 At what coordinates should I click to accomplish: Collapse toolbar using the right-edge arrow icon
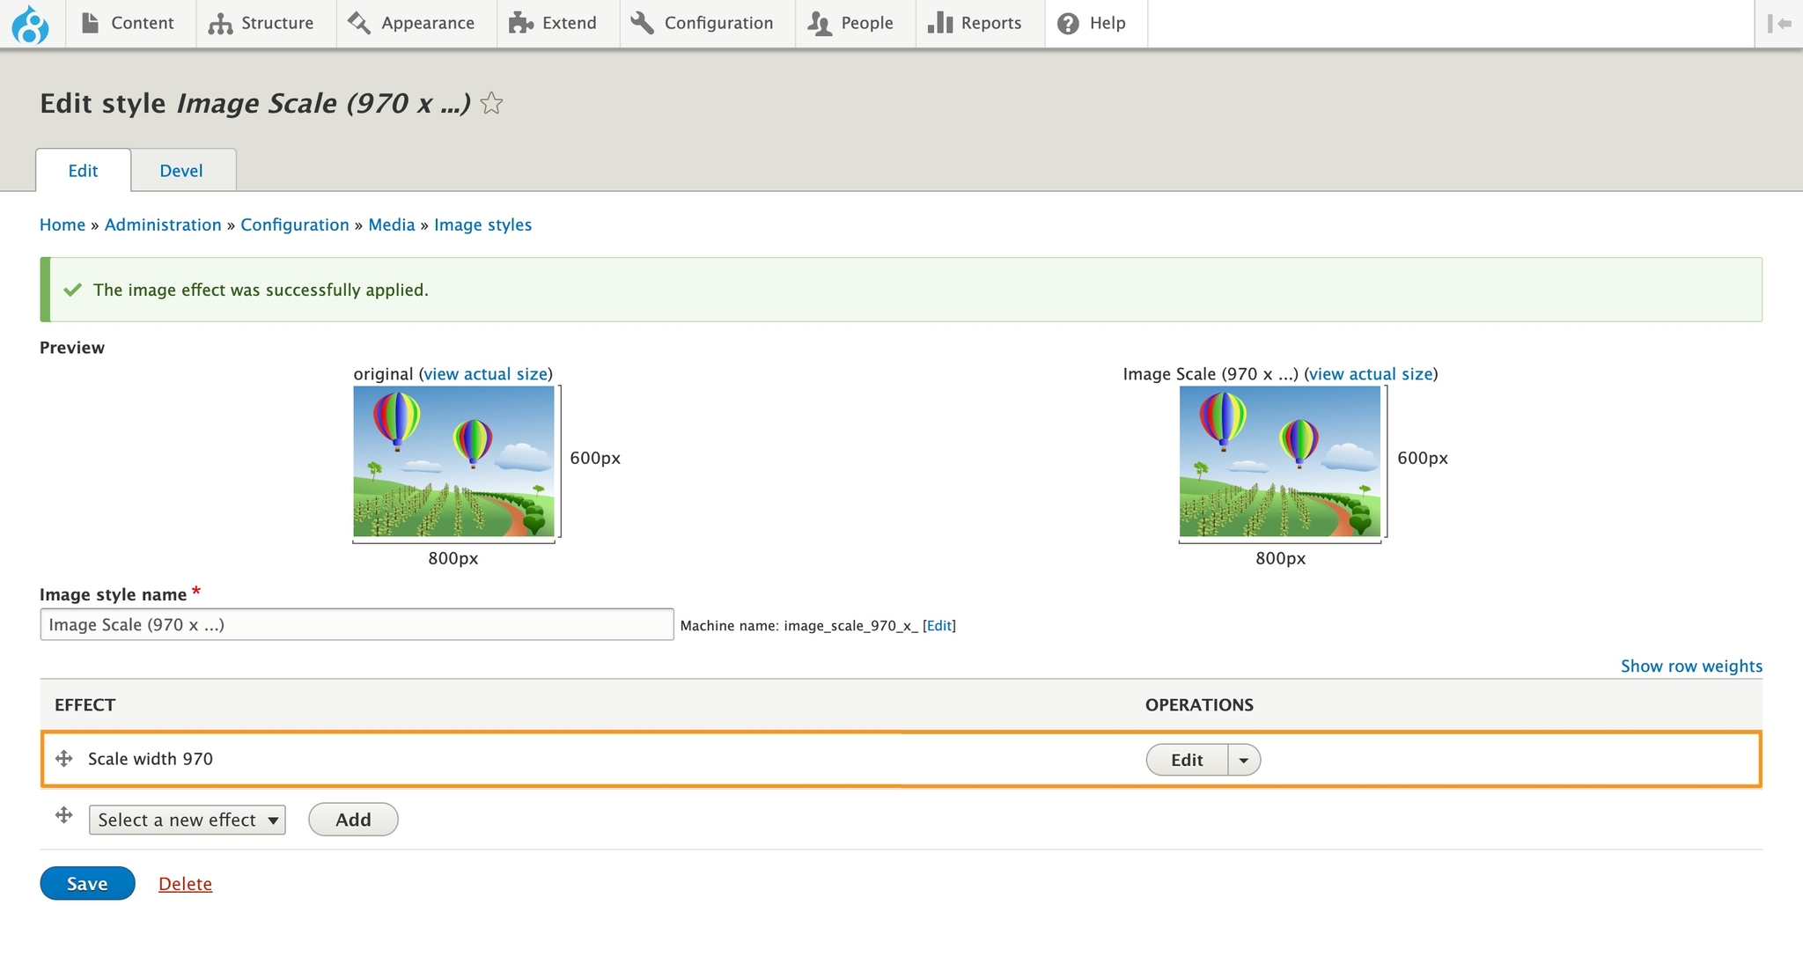(x=1779, y=24)
